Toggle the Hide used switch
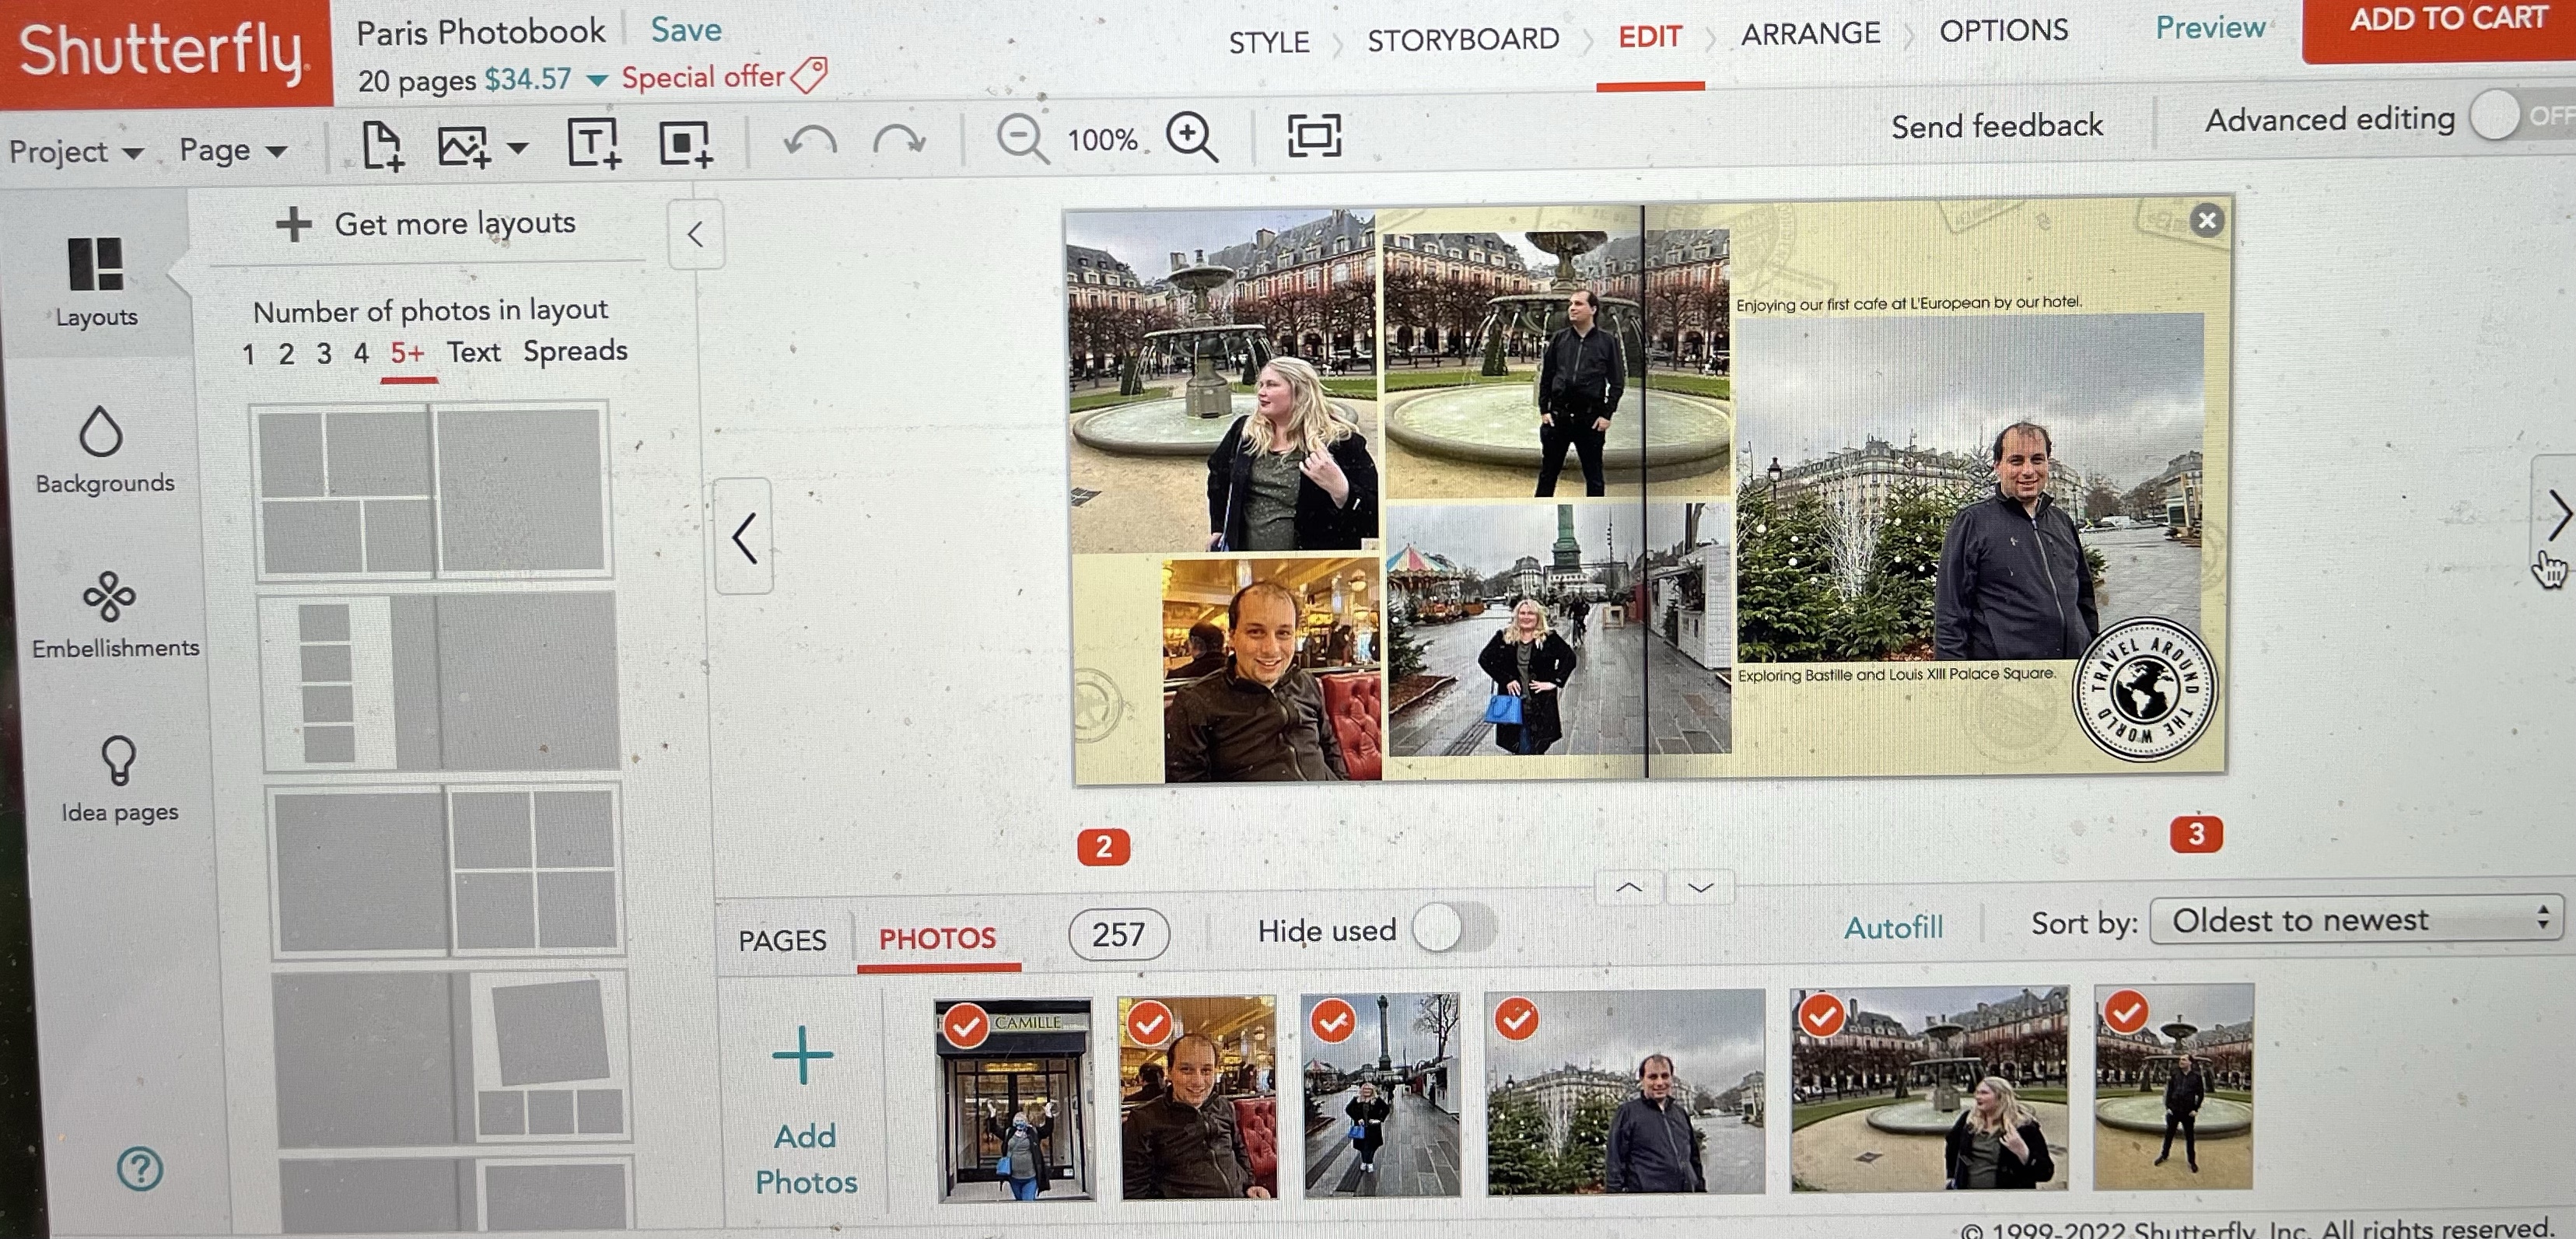2576x1239 pixels. tap(1453, 929)
